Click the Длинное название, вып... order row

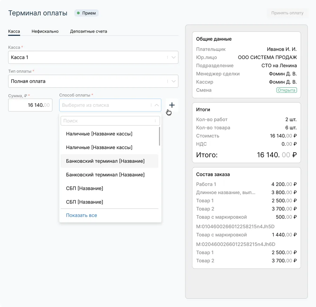tap(246, 192)
